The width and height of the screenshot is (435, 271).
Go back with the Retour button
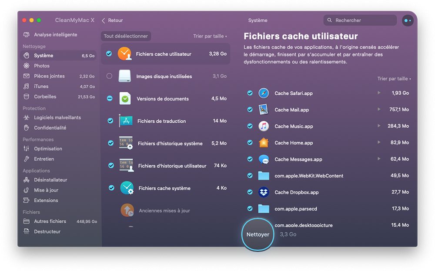[112, 20]
